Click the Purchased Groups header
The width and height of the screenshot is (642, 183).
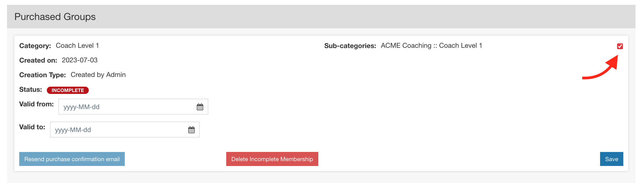(x=55, y=17)
